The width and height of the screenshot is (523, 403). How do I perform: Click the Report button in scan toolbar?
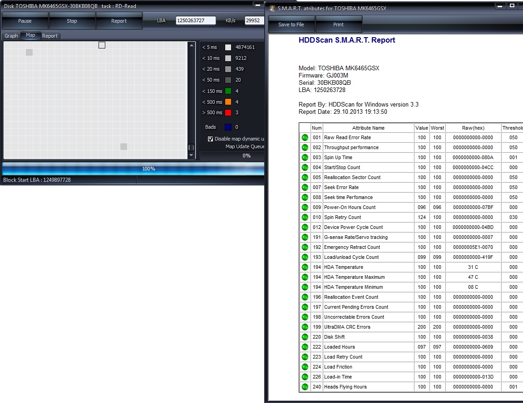(x=119, y=21)
